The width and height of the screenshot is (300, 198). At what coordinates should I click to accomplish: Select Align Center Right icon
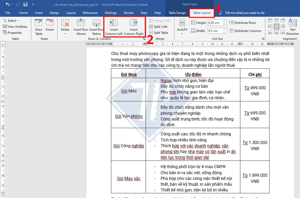(283, 26)
